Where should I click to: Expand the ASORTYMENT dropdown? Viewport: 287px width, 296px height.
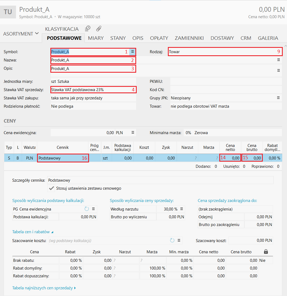coord(21,34)
